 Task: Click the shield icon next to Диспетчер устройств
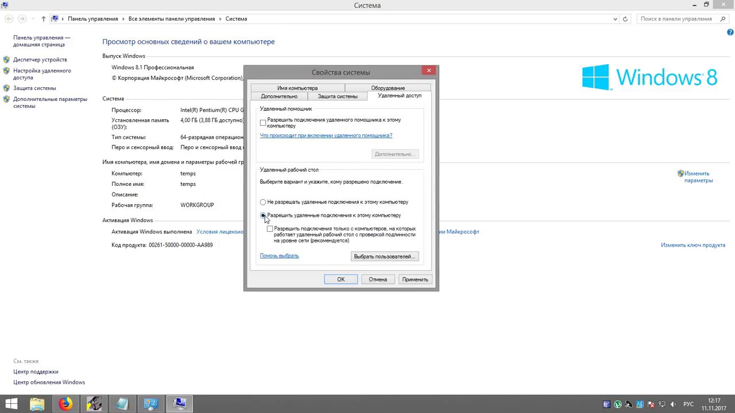coord(6,60)
